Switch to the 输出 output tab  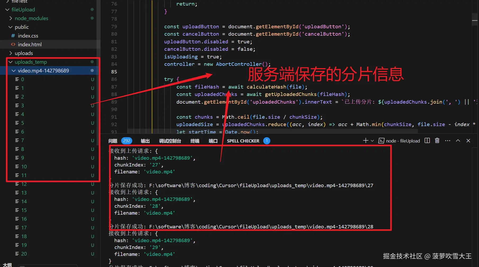click(145, 141)
